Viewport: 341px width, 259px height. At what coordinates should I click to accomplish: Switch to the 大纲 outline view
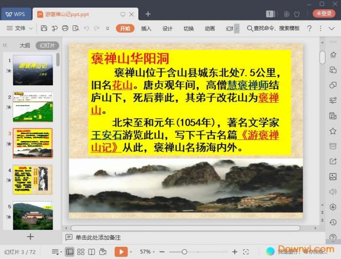pos(25,45)
